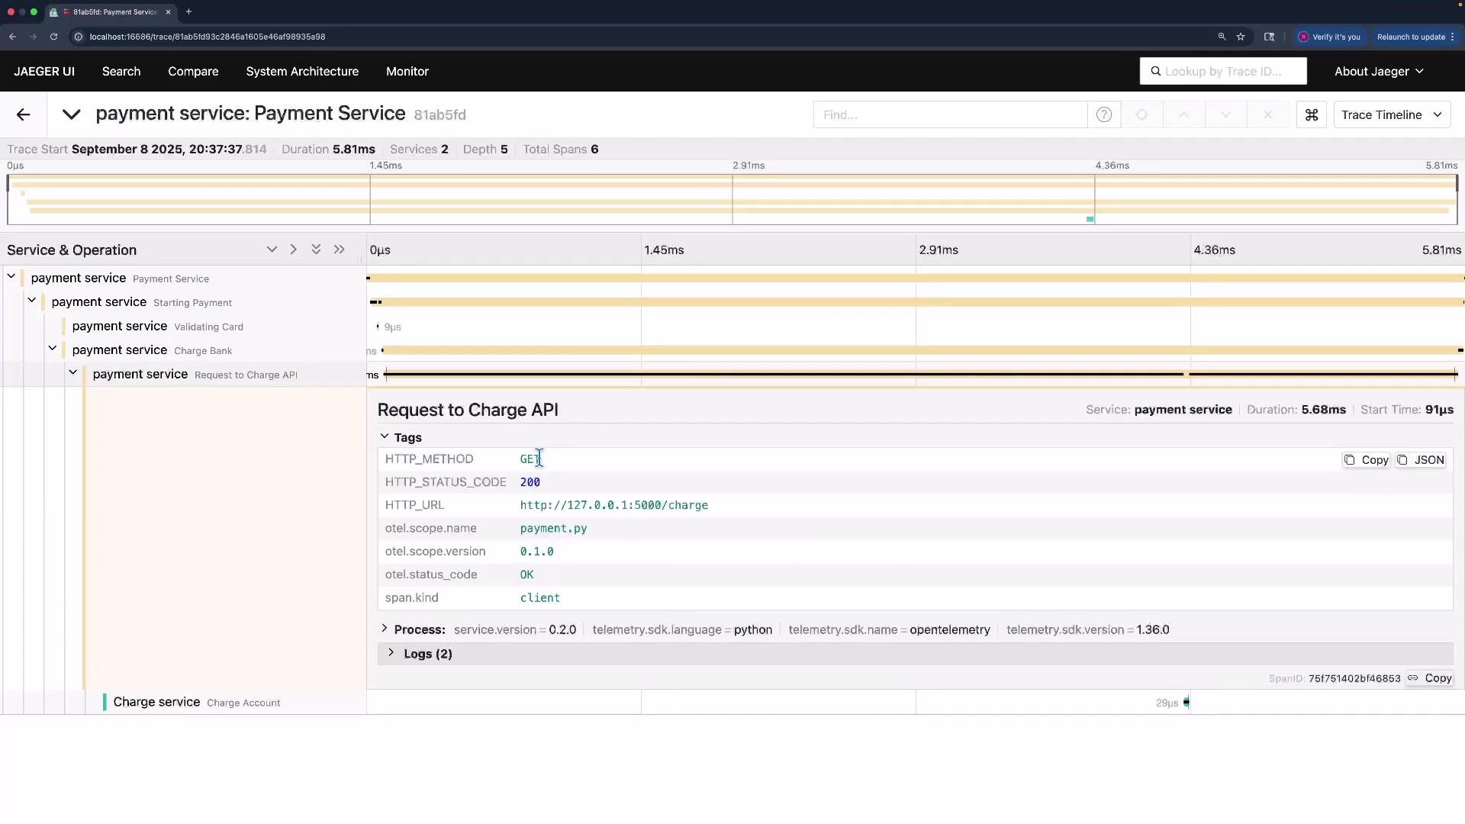Click the trace ID 81ab5fd label
The width and height of the screenshot is (1465, 824).
[x=440, y=115]
